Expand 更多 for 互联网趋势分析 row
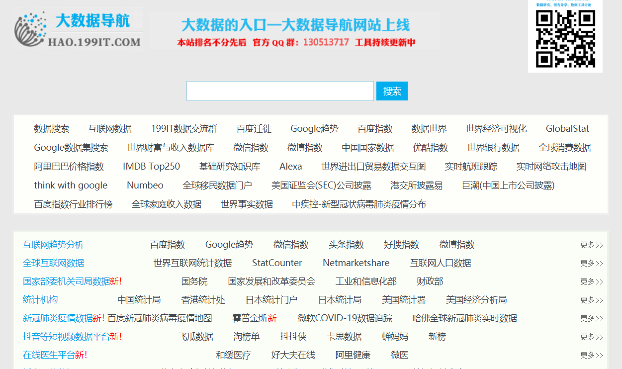622x369 pixels. pos(592,245)
